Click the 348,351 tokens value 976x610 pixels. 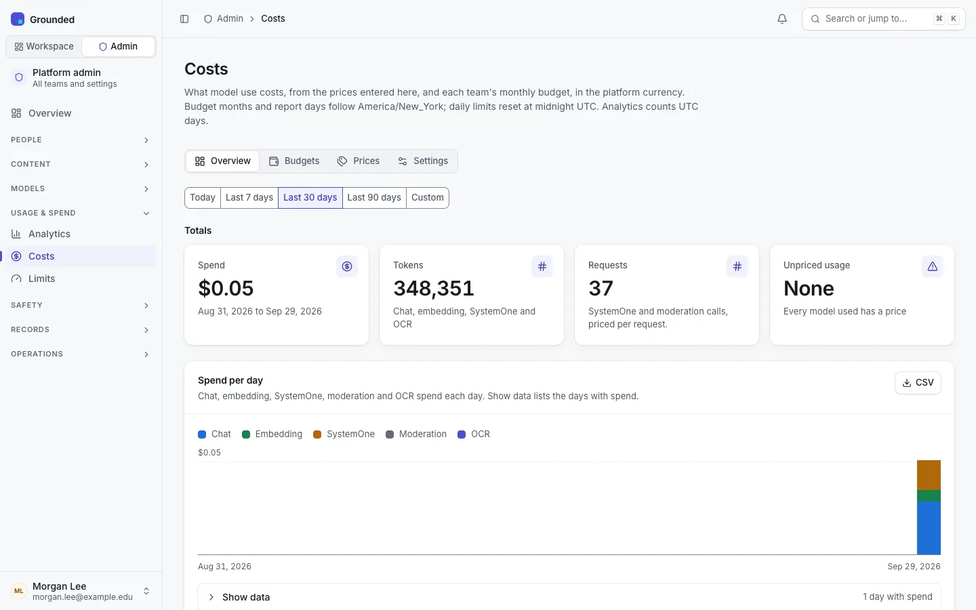point(434,289)
